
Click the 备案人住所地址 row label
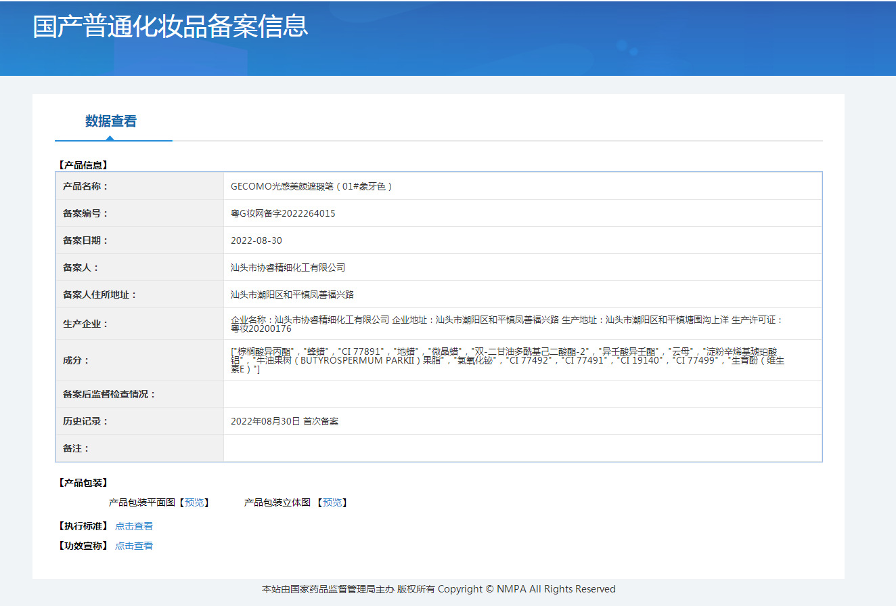coord(99,295)
